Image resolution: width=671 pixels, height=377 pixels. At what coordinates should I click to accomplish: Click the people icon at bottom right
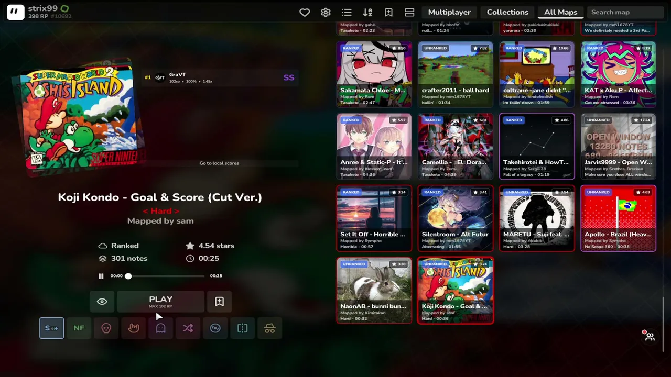pyautogui.click(x=650, y=337)
